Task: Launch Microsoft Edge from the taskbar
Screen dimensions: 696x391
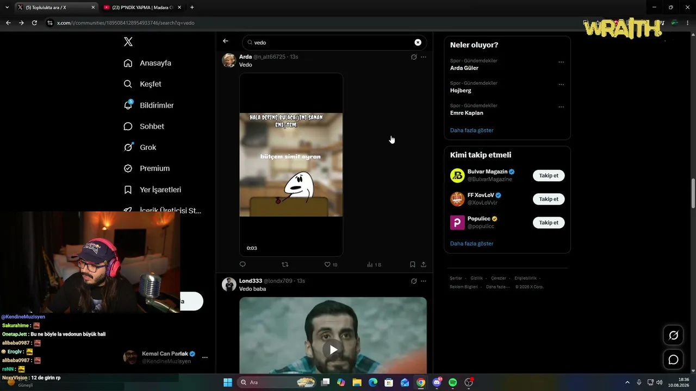Action: tap(373, 382)
